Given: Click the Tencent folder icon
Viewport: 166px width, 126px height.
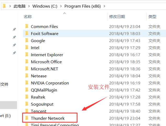Looking at the screenshot, I should point(26,111).
